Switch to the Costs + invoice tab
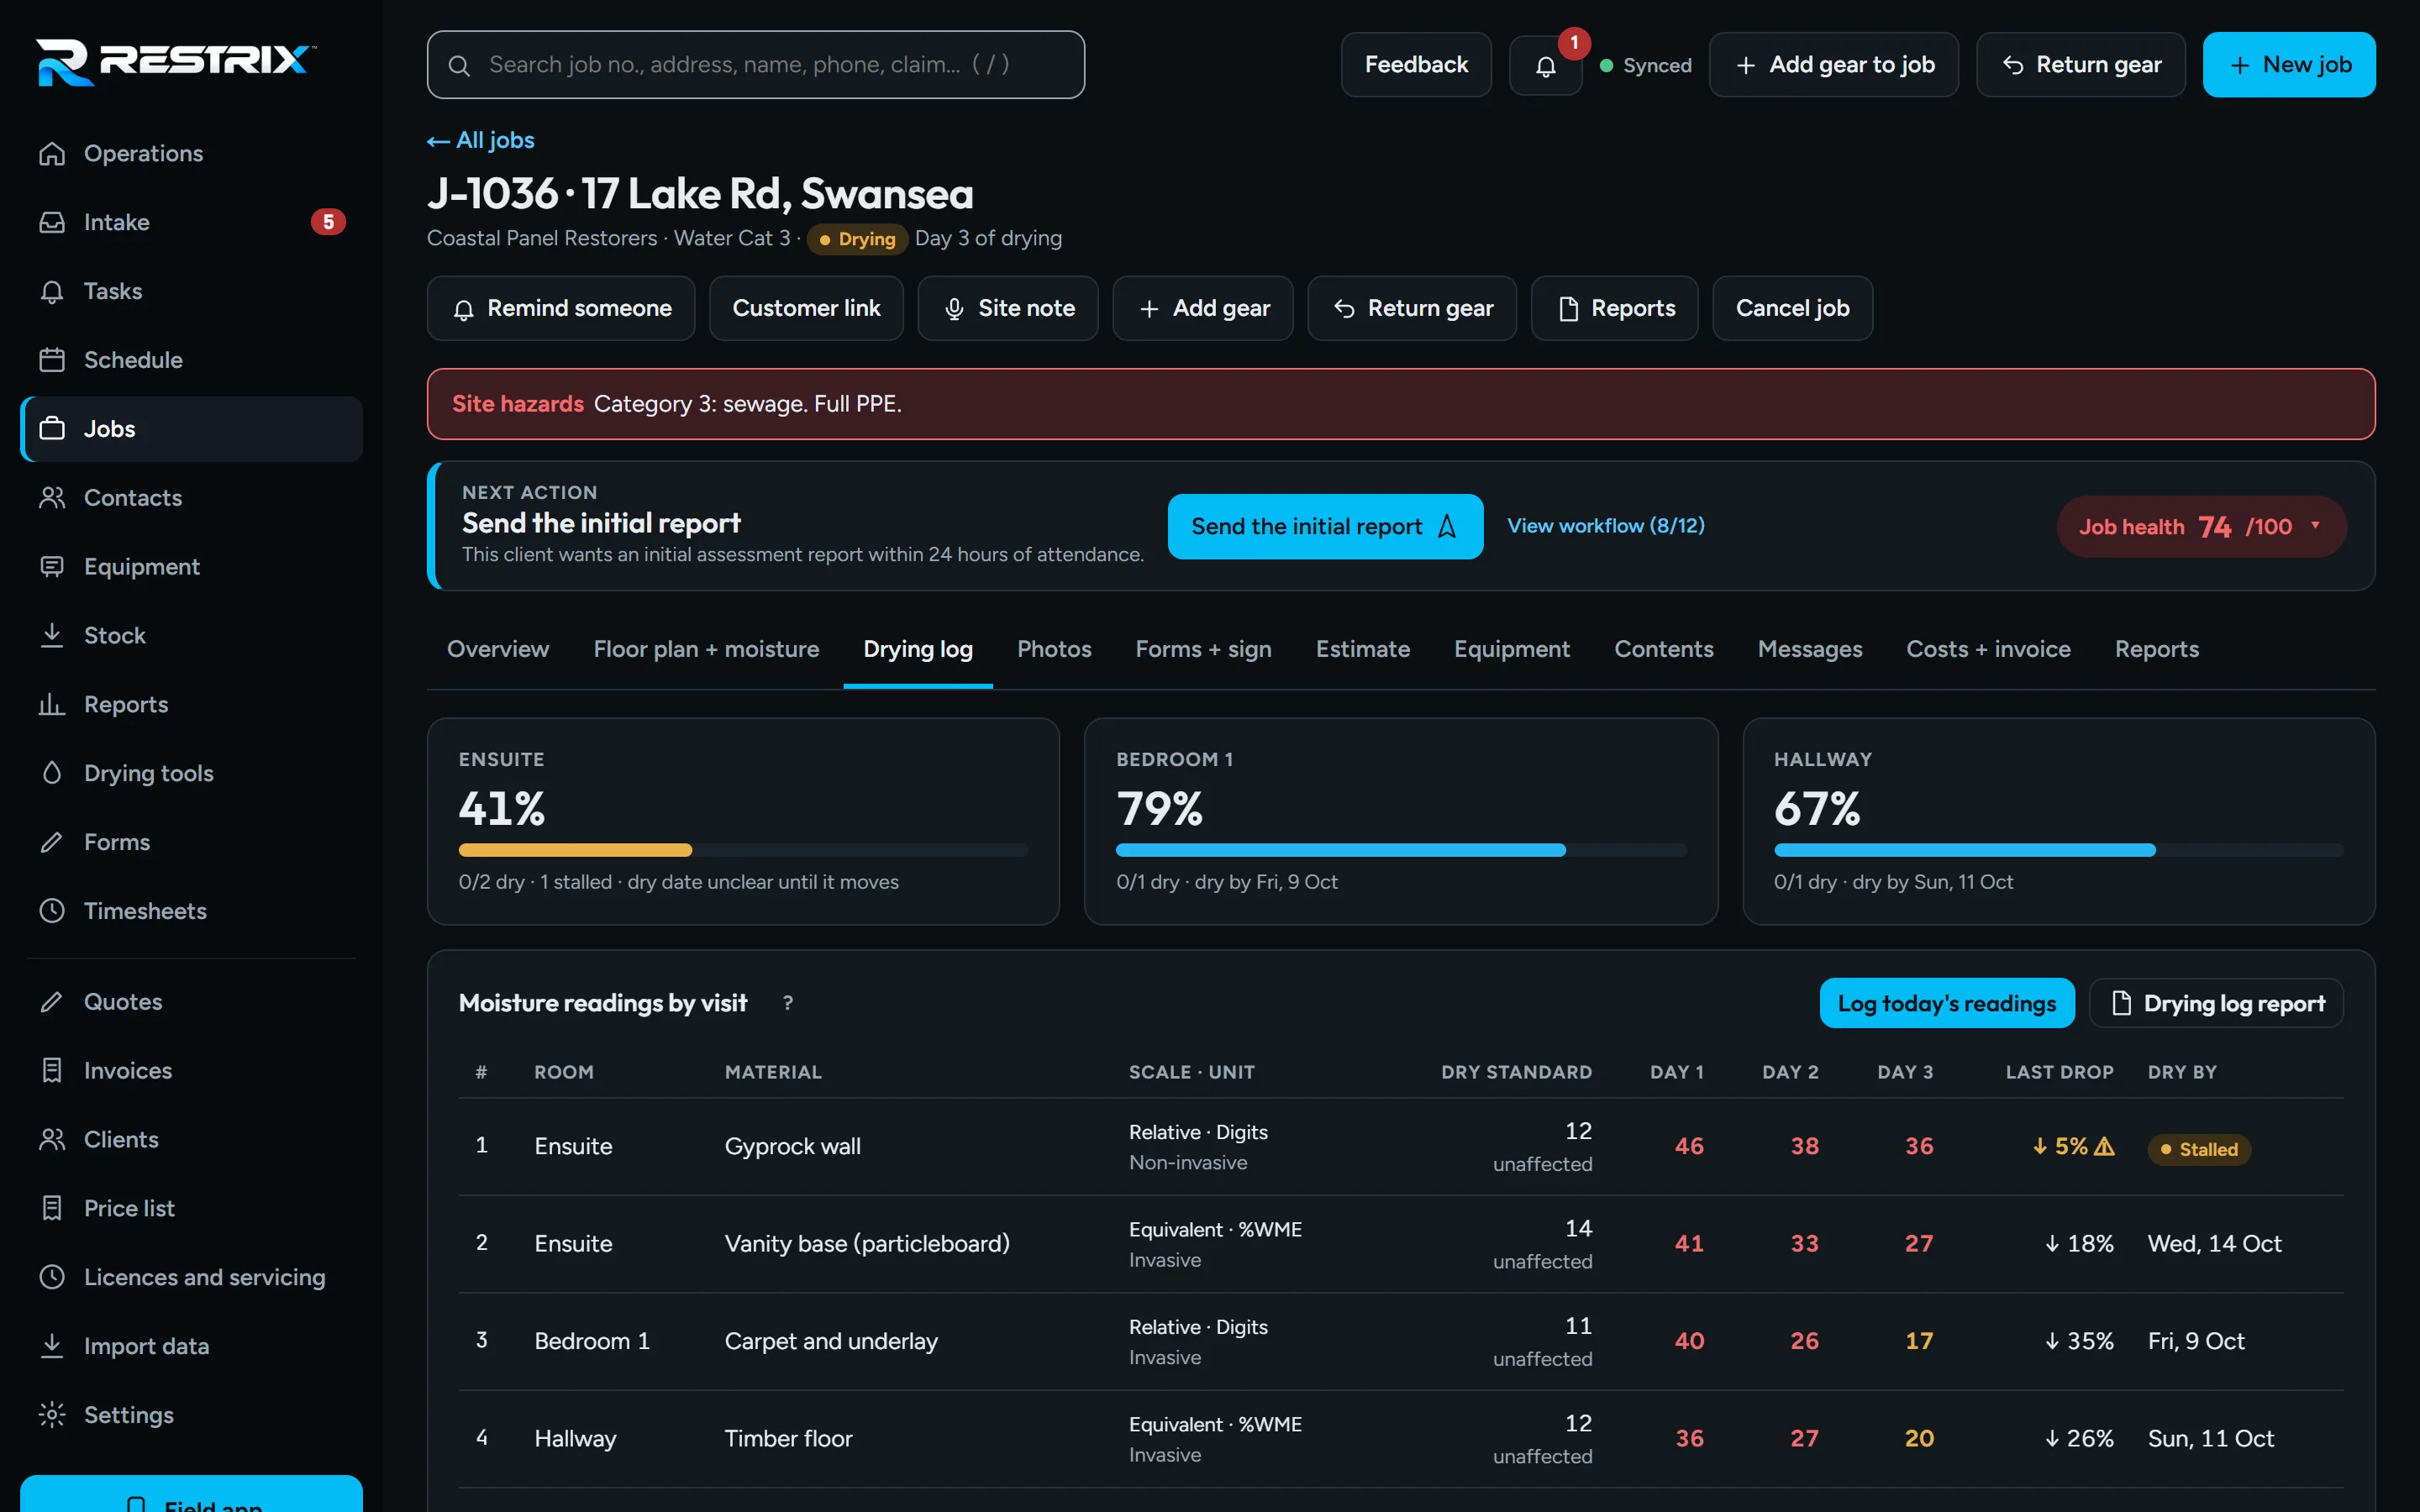Screen dimensions: 2420x1512 point(1988,649)
